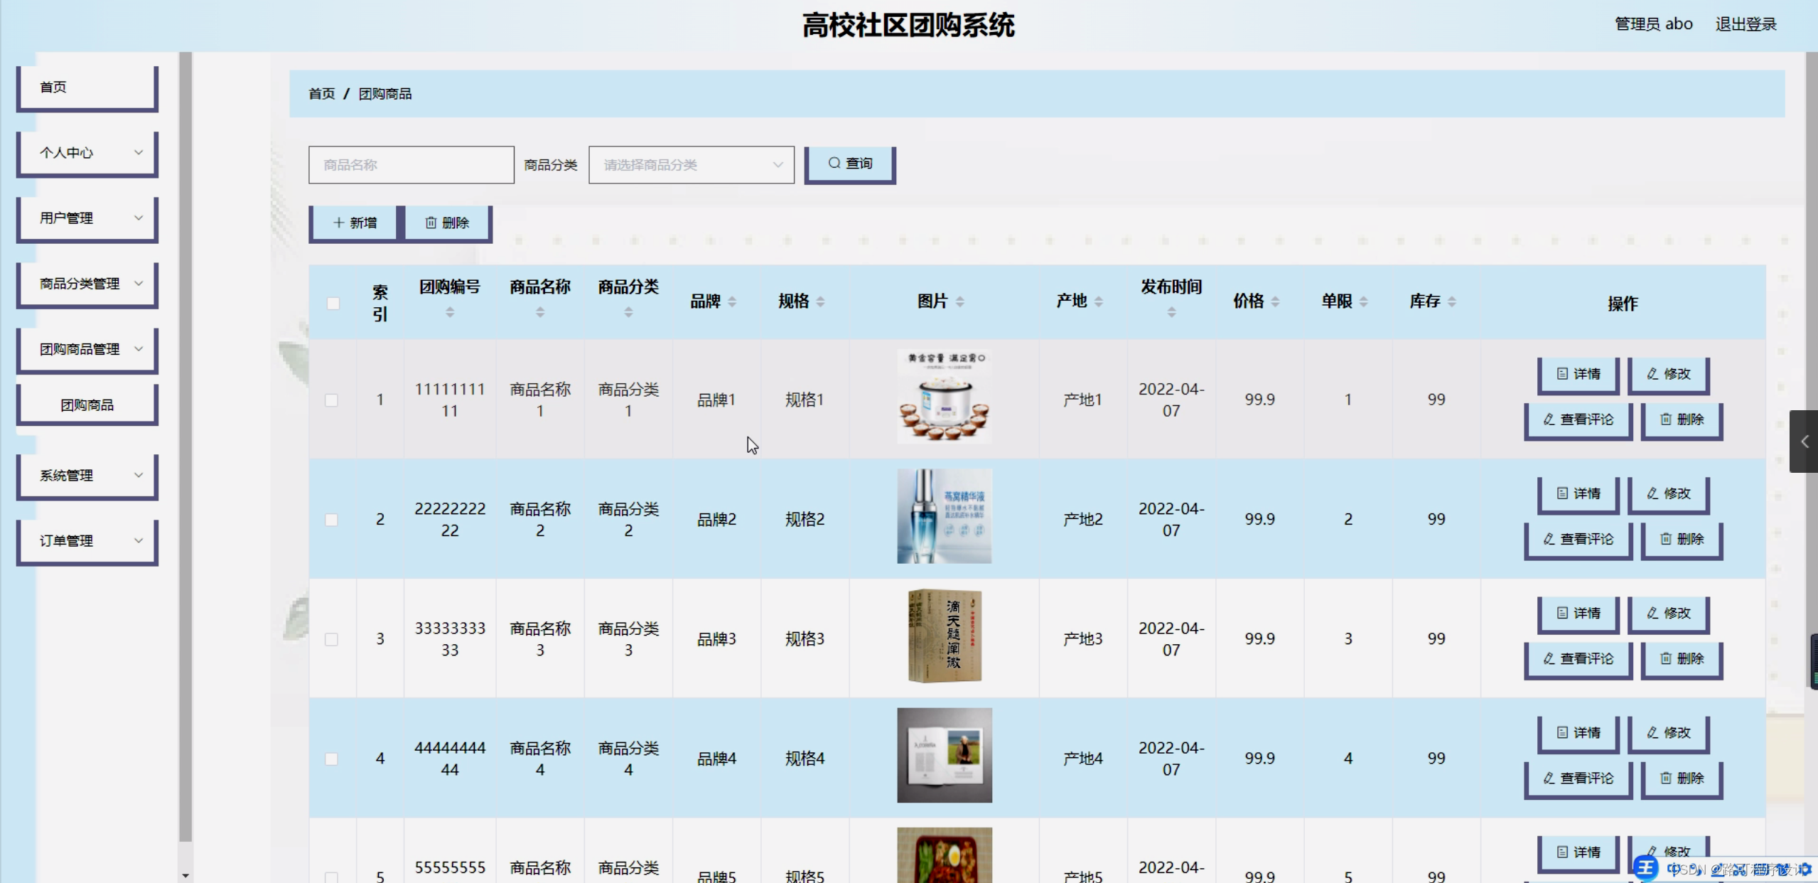Click inside the 商品名称 search input field

tap(410, 164)
